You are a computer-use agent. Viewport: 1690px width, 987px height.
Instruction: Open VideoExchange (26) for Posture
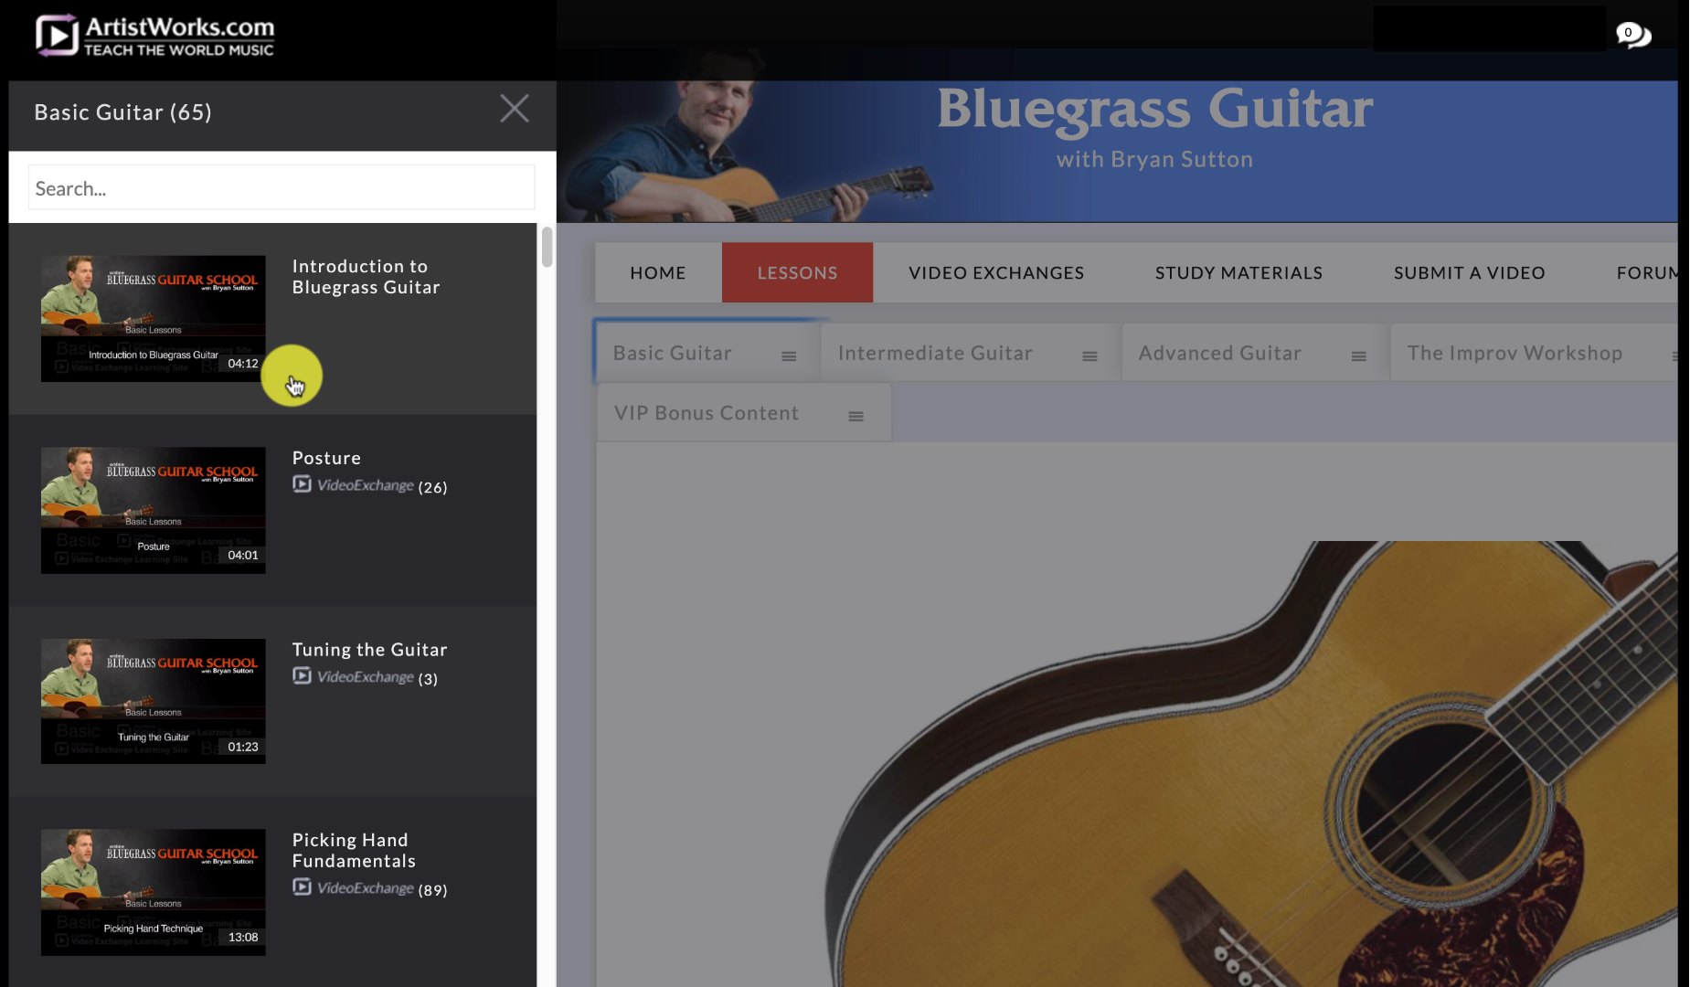pos(370,485)
